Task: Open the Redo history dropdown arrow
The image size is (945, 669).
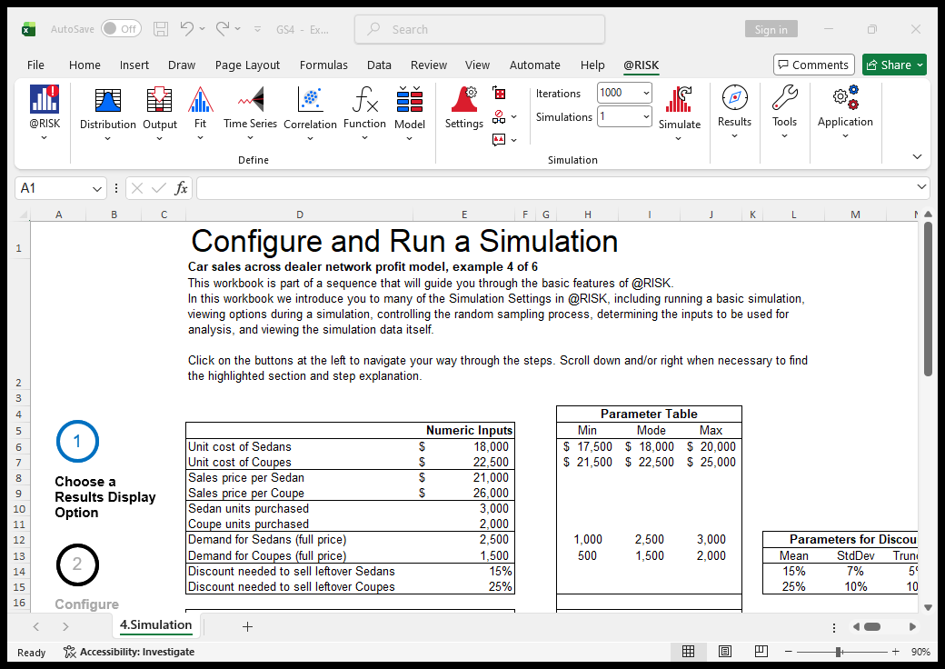Action: click(237, 28)
